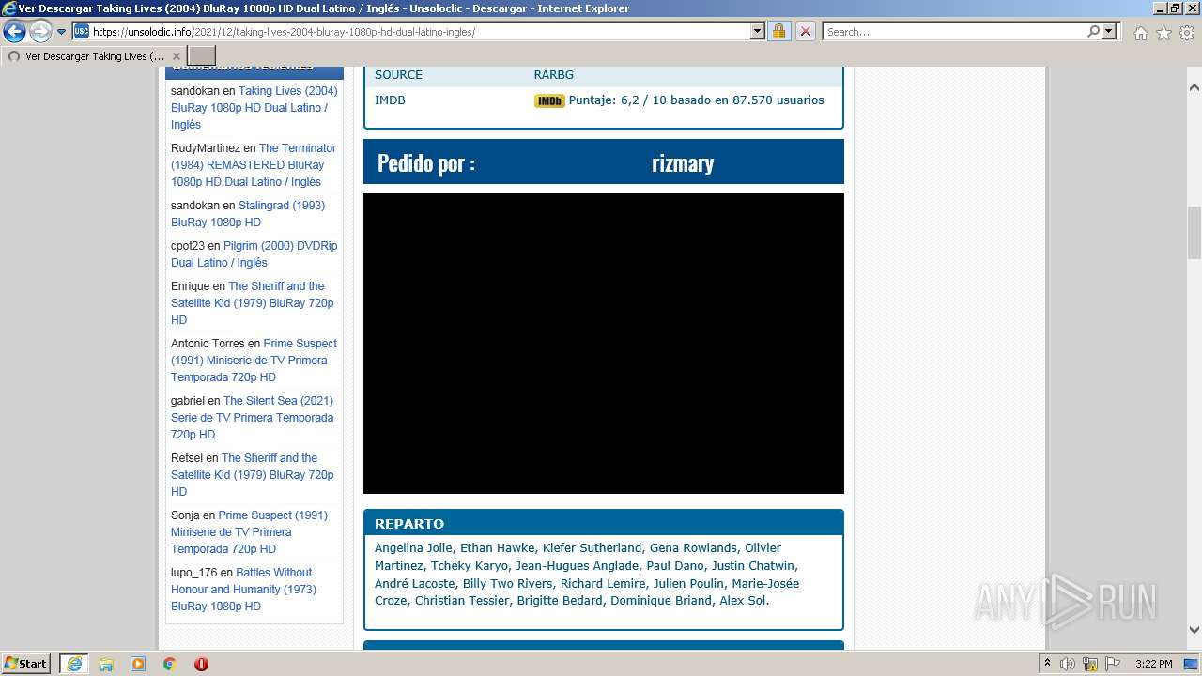This screenshot has width=1202, height=676.
Task: Click the security lock icon in address bar
Action: click(x=778, y=31)
